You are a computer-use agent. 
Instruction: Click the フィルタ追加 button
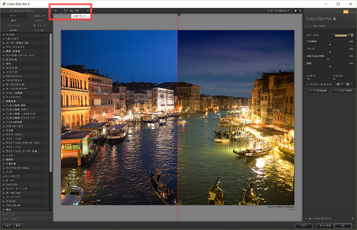click(x=318, y=91)
